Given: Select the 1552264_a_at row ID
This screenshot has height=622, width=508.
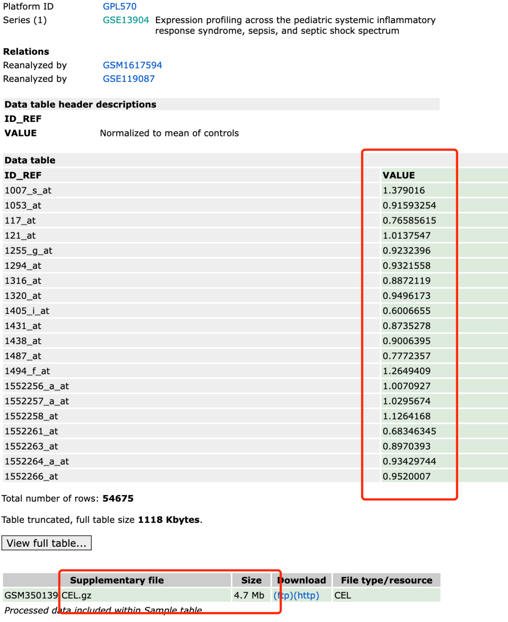Looking at the screenshot, I should (x=37, y=462).
